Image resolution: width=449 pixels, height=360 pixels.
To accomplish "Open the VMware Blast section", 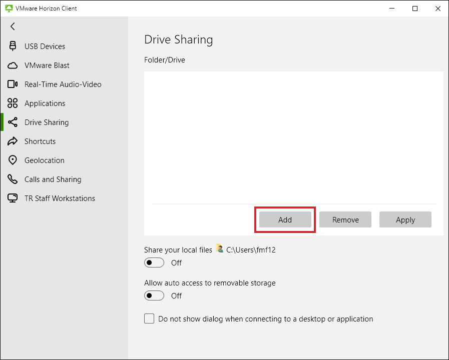I will click(64, 65).
